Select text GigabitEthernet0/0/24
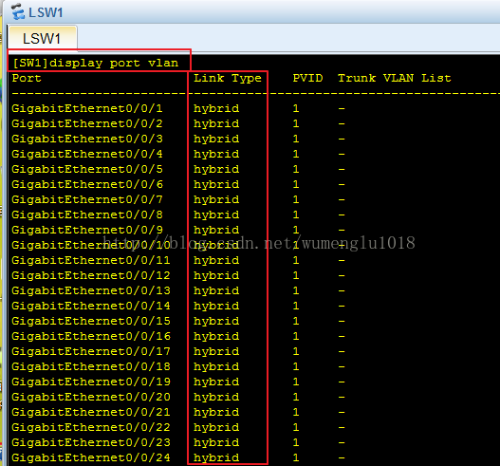Screen dimensions: 500x466 91,457
